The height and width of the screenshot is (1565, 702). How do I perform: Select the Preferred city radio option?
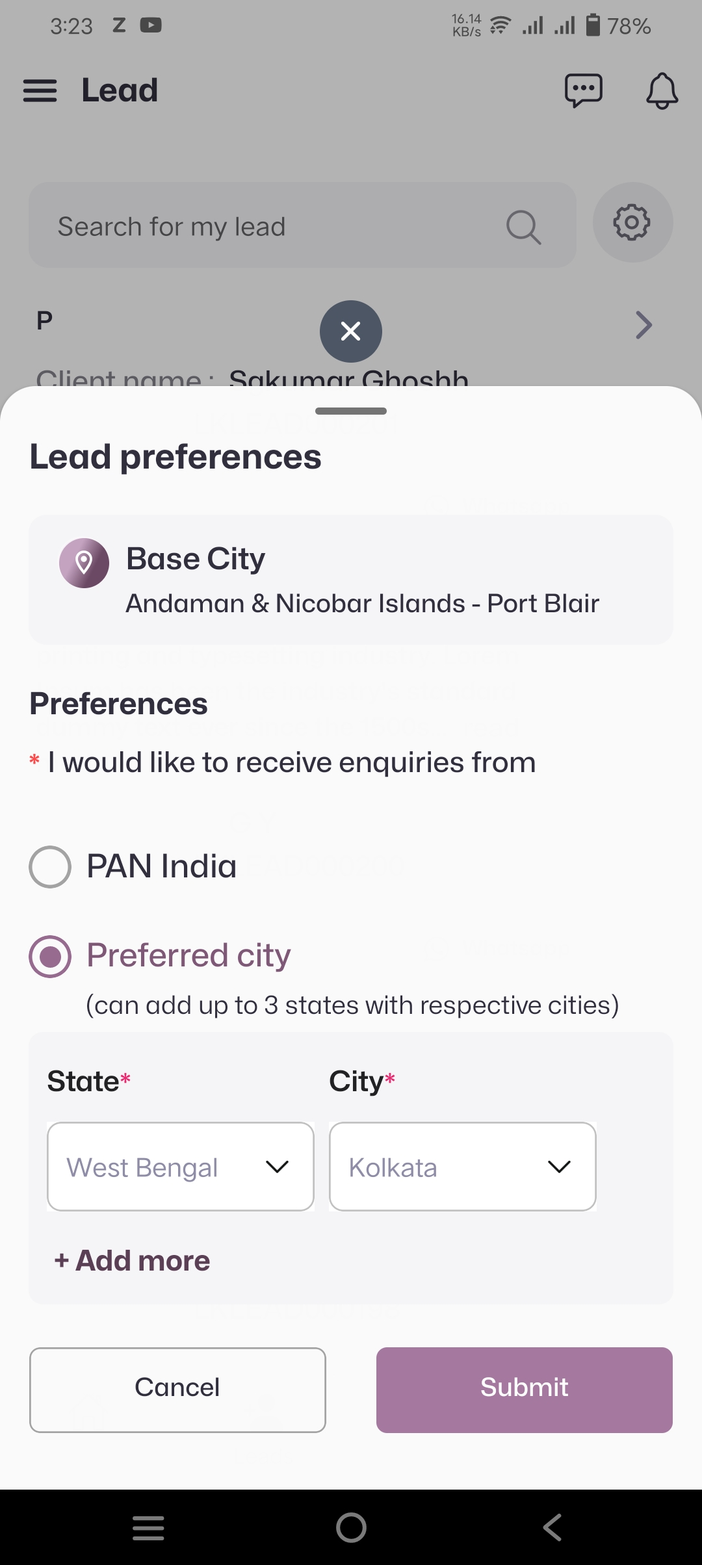click(50, 957)
